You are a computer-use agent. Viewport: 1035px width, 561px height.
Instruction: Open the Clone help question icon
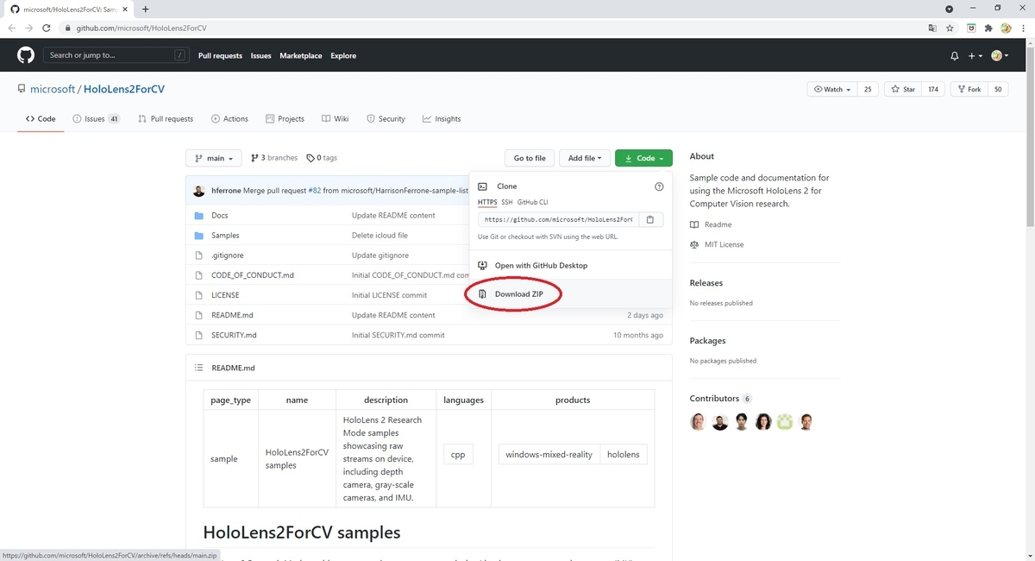click(x=659, y=186)
